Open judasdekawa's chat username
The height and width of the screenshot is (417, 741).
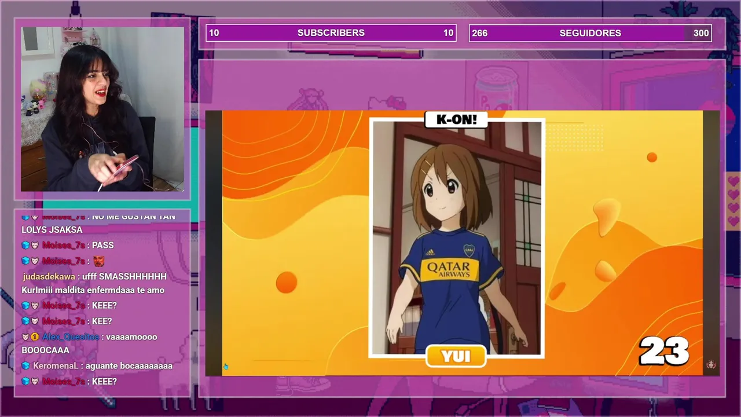[x=49, y=277]
